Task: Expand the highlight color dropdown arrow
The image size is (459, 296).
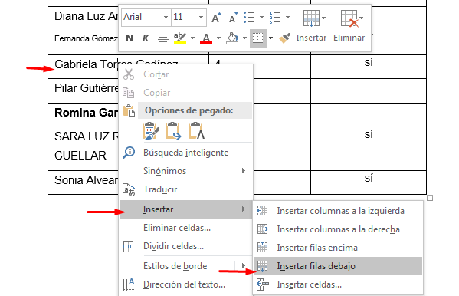Action: (192, 38)
